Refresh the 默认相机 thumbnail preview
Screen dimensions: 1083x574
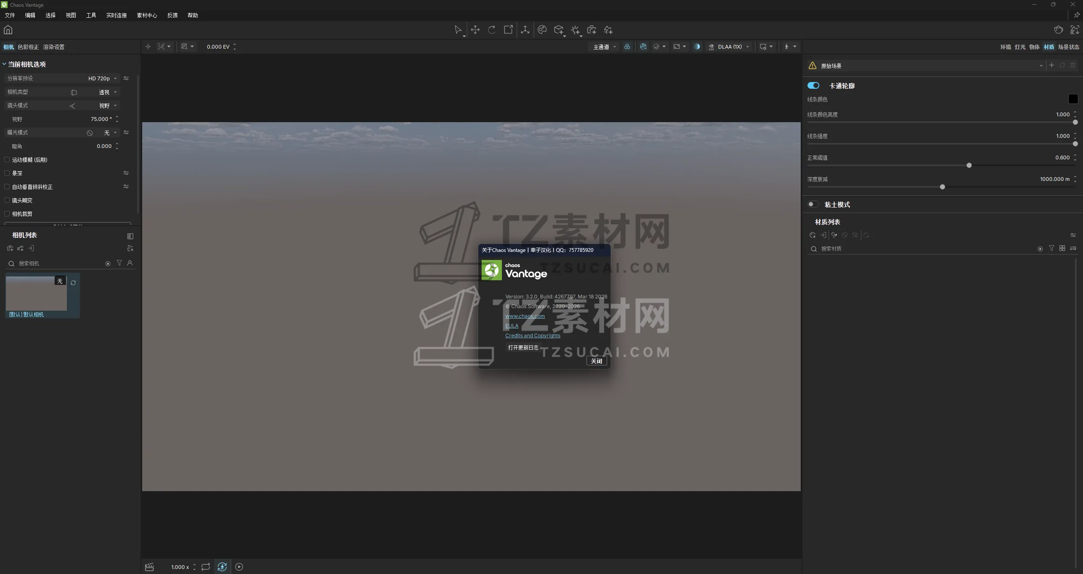pos(73,282)
